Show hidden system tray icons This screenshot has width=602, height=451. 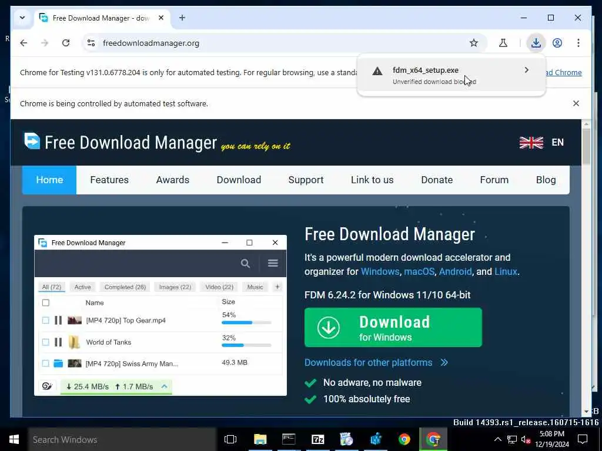[x=497, y=439]
